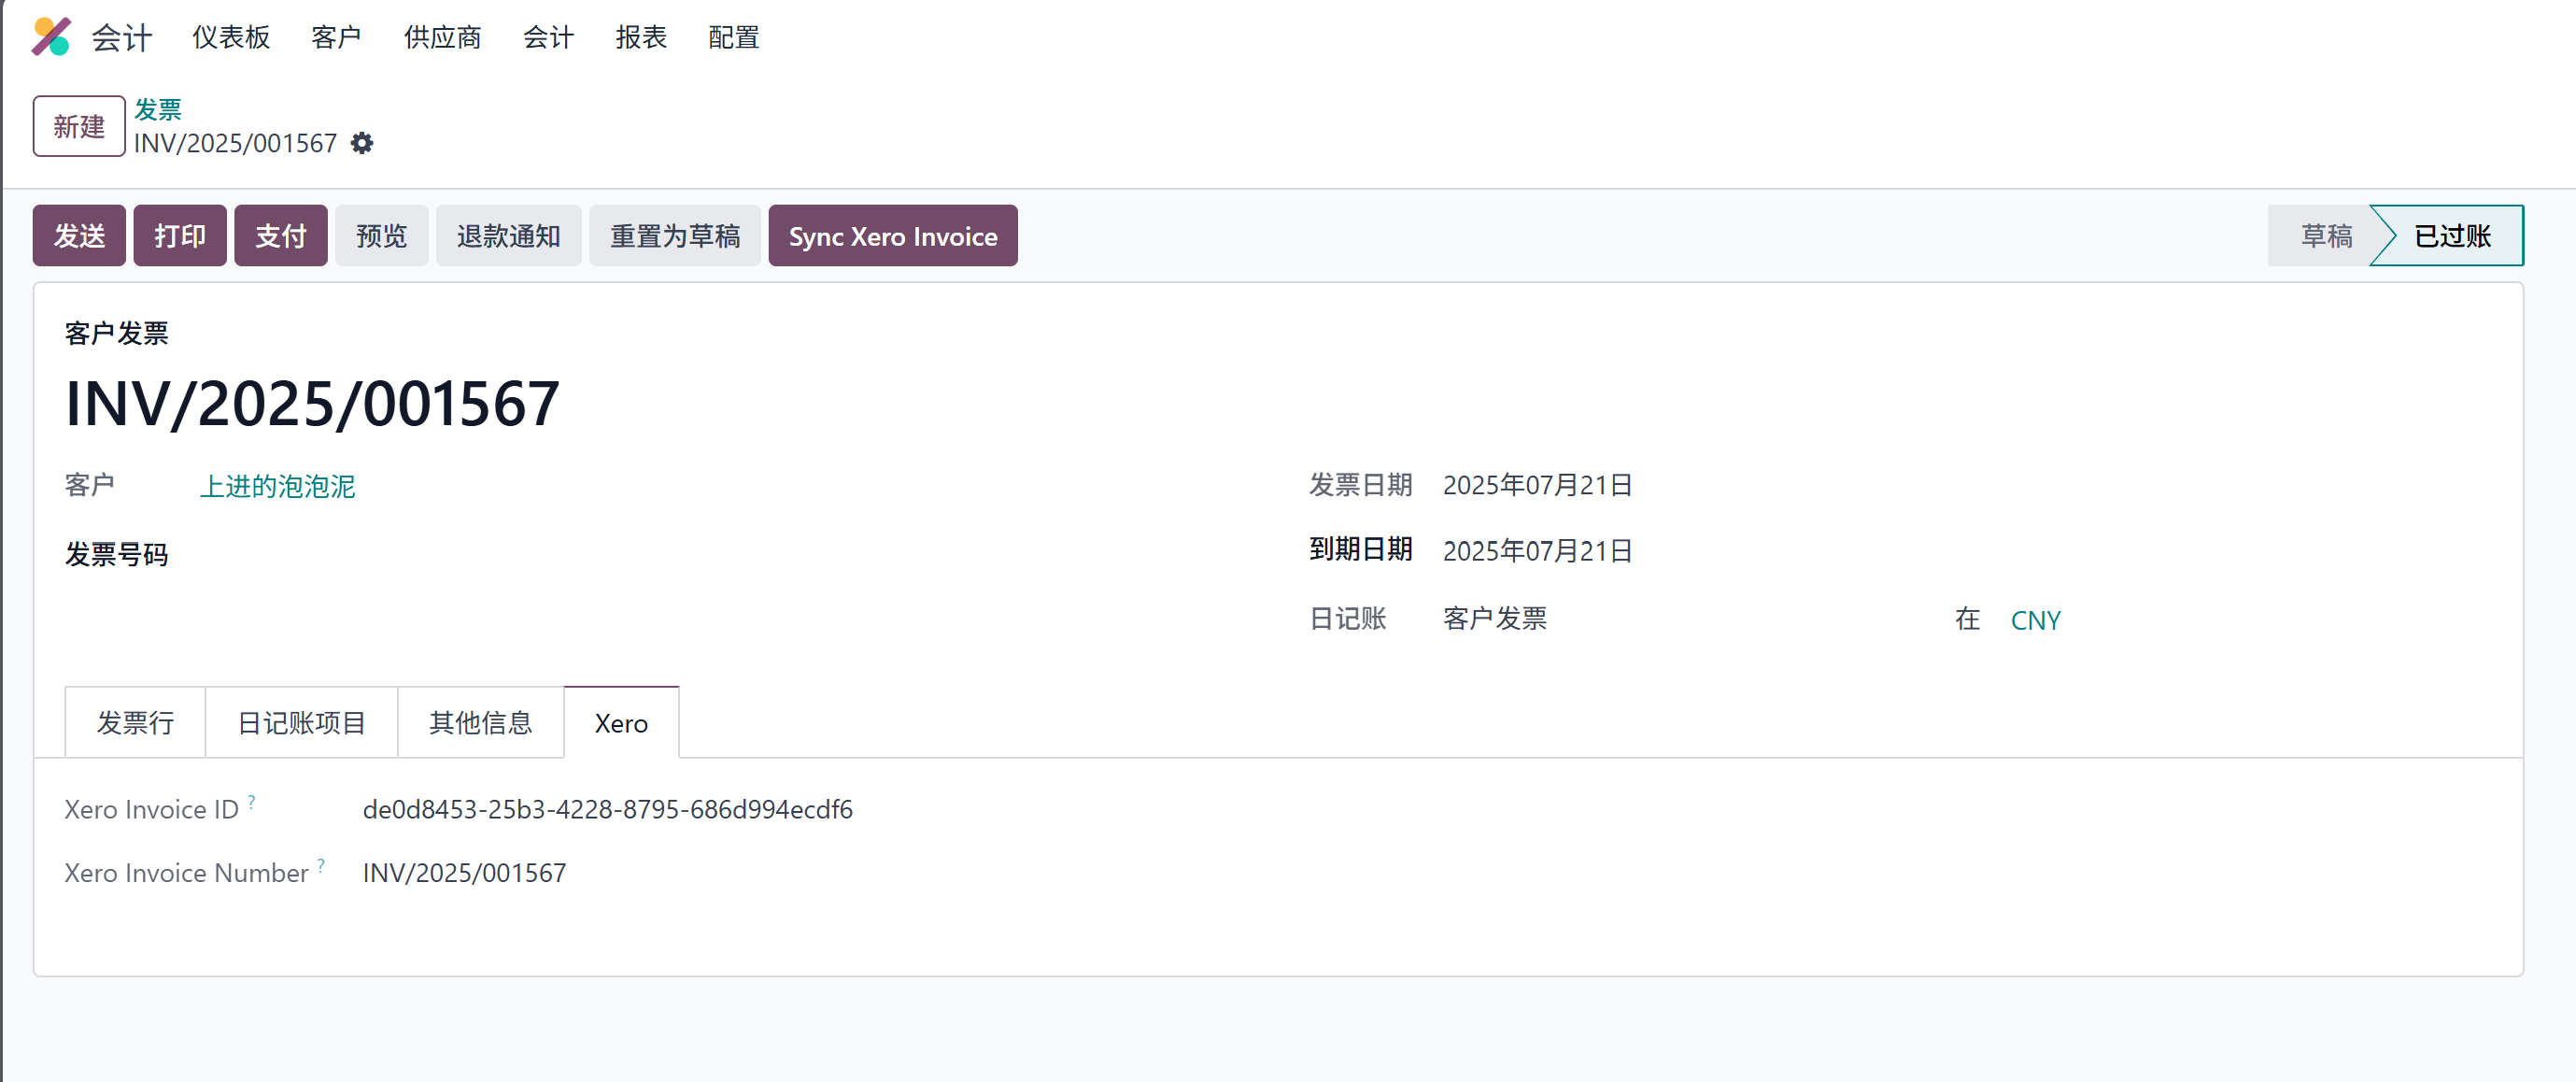Click the Xero Invoice Number value INV/2025/001567

(x=464, y=873)
